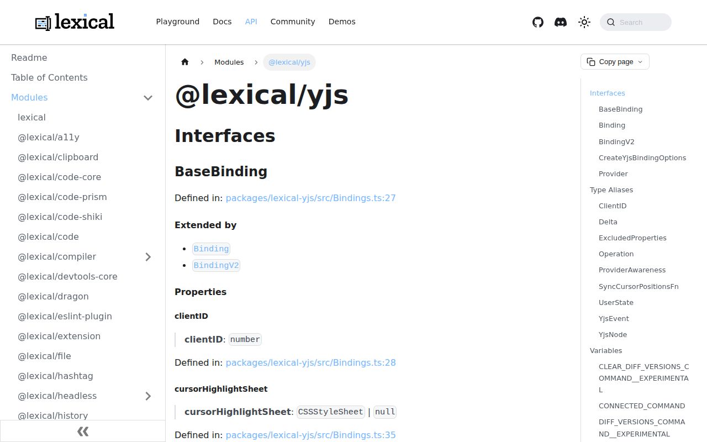The height and width of the screenshot is (442, 707).
Task: Jump to BaseBinding in page outline
Action: coord(621,109)
